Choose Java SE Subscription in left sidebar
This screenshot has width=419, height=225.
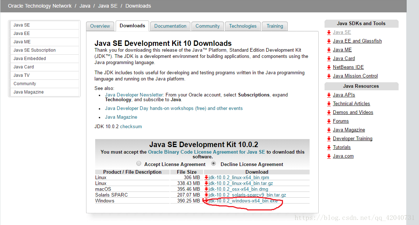tap(34, 50)
